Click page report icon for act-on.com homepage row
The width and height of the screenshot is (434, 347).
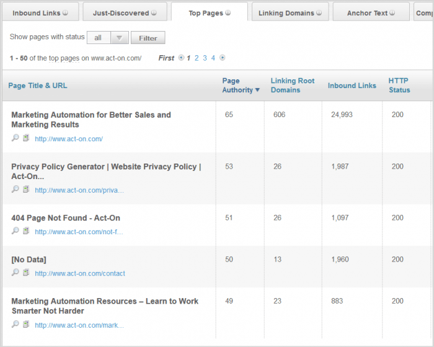click(26, 138)
